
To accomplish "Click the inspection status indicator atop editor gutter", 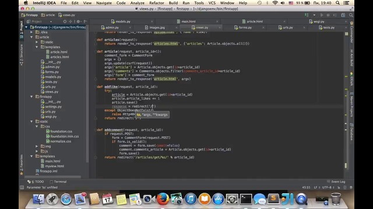I will [x=347, y=34].
